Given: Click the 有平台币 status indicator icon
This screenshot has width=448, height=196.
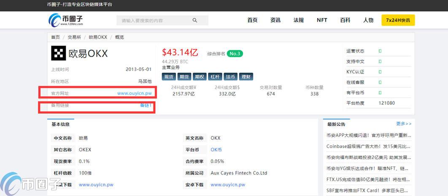Looking at the screenshot, I should 380,93.
